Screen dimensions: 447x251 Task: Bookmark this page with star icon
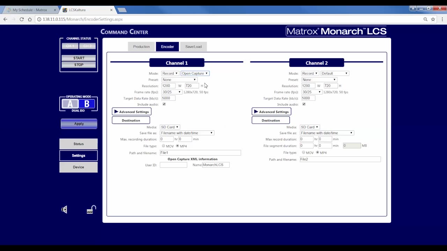point(433,19)
